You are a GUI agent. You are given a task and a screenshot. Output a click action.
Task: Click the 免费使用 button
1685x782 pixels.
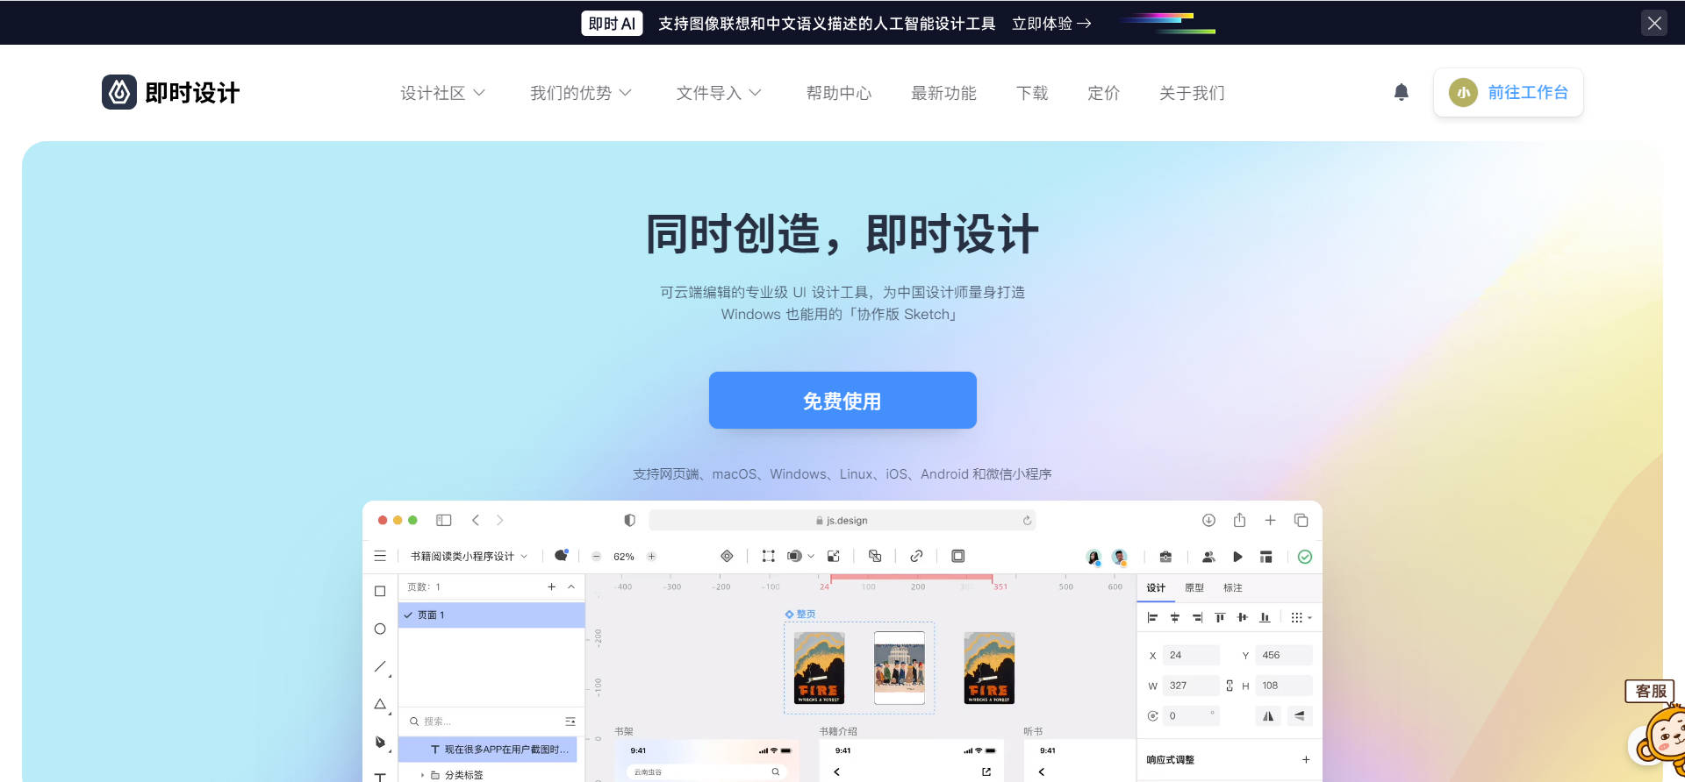pyautogui.click(x=842, y=400)
